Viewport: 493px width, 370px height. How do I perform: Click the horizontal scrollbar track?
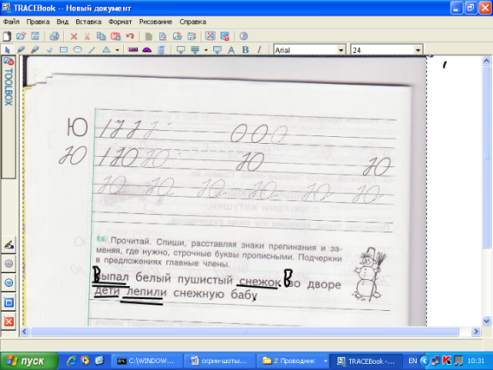click(245, 331)
